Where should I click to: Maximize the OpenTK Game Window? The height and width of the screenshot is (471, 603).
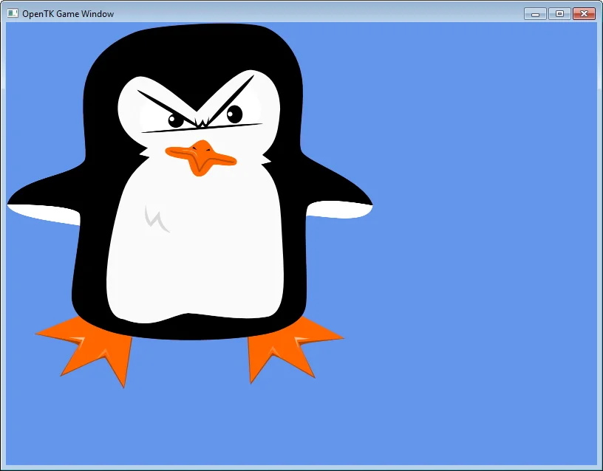click(x=559, y=14)
